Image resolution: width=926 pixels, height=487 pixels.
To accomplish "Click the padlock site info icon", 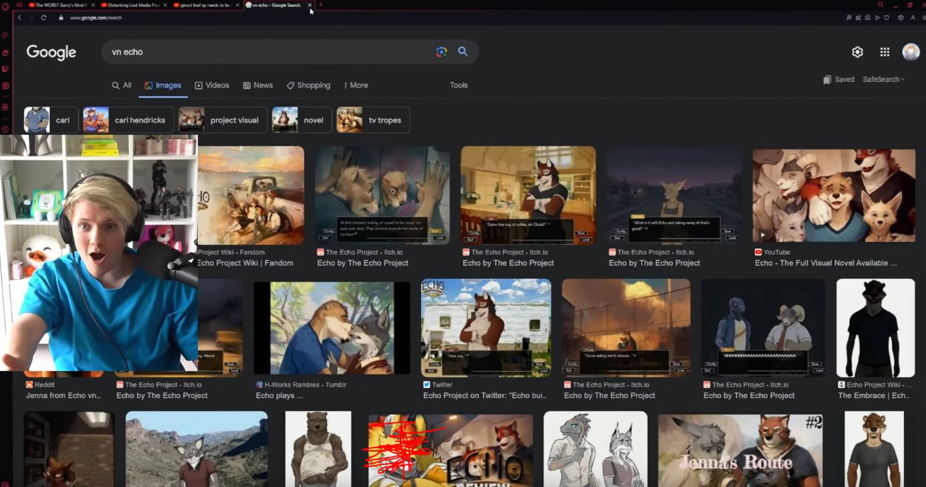I will pos(62,17).
